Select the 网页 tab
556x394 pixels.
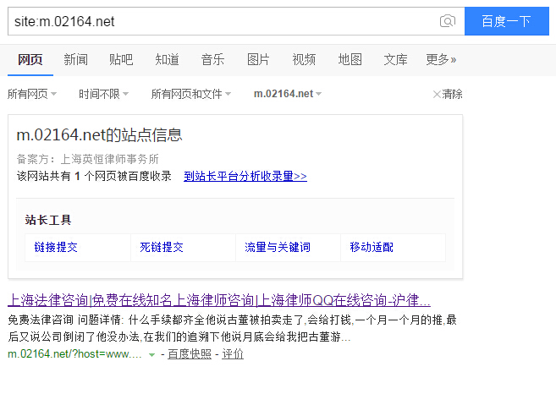point(30,59)
